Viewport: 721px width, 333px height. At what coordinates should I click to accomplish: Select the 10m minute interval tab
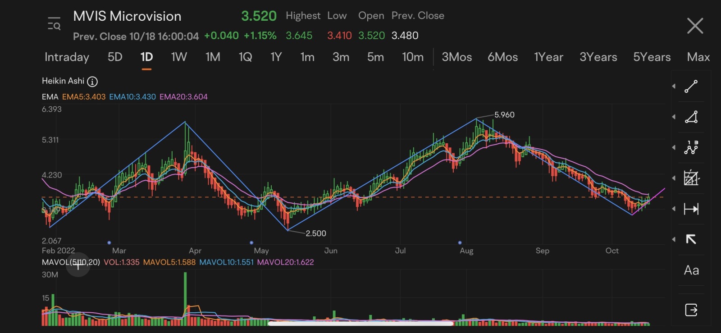pyautogui.click(x=413, y=57)
